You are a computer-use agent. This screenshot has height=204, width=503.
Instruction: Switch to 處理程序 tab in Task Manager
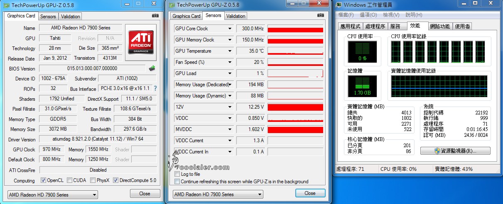(x=375, y=26)
